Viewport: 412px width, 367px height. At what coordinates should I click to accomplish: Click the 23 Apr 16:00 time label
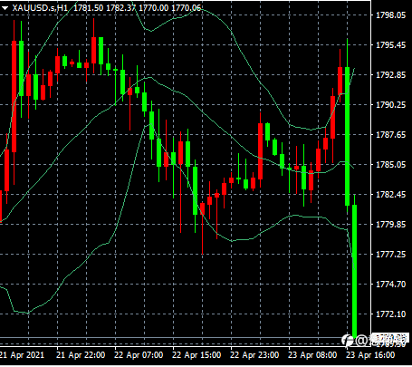370,355
